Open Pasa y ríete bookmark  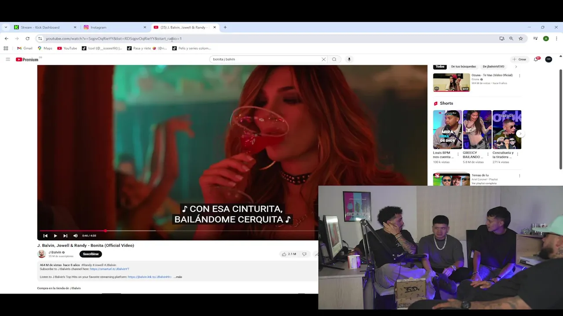pyautogui.click(x=147, y=48)
